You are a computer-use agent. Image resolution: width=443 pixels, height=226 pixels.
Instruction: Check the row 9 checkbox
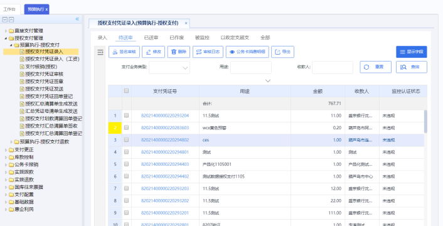point(126,213)
